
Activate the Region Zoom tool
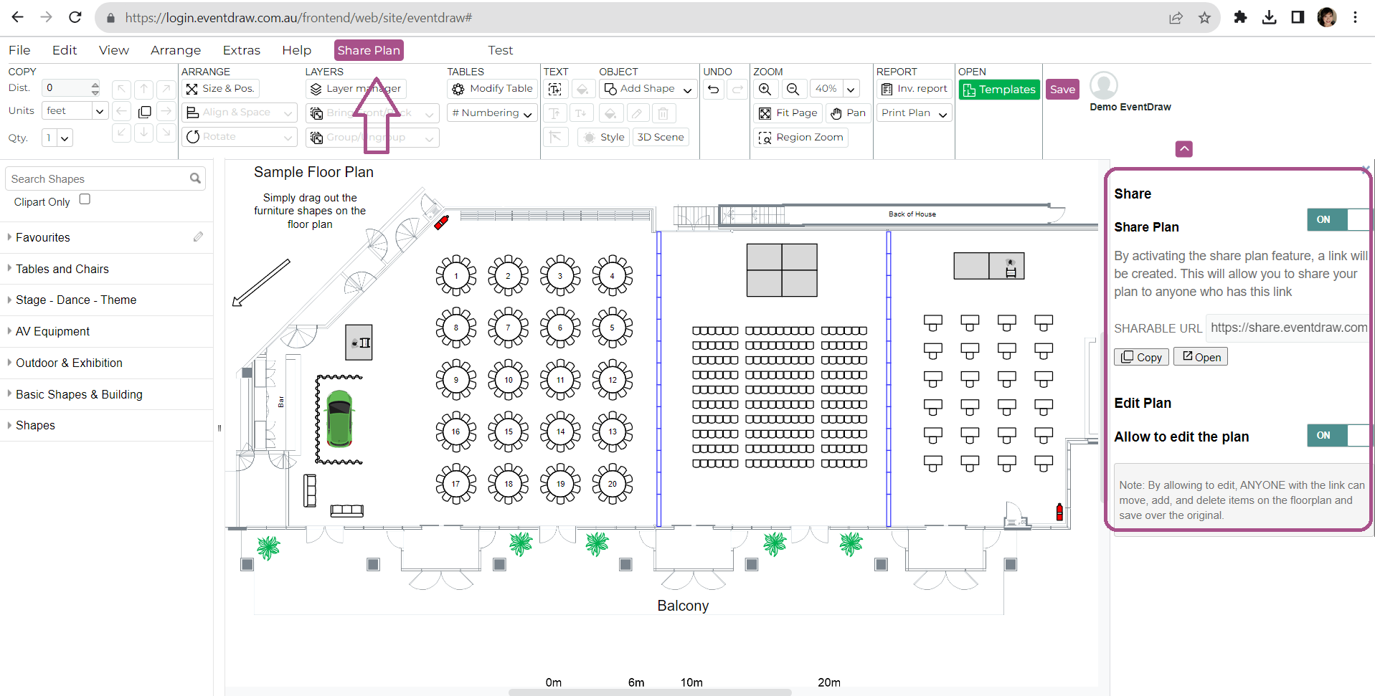tap(800, 137)
